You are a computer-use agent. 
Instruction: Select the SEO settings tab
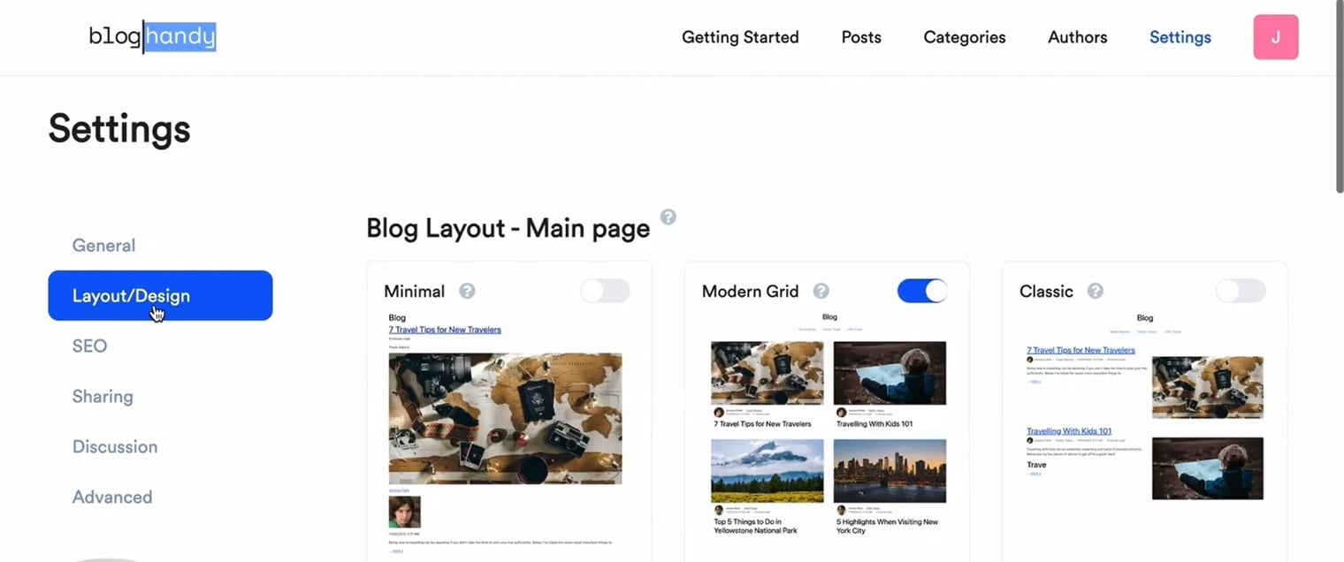pyautogui.click(x=89, y=346)
